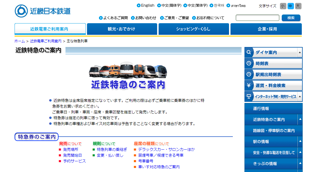Click the clock icon beside 時刻表
Viewport: 321px width, 172px height.
click(x=249, y=64)
